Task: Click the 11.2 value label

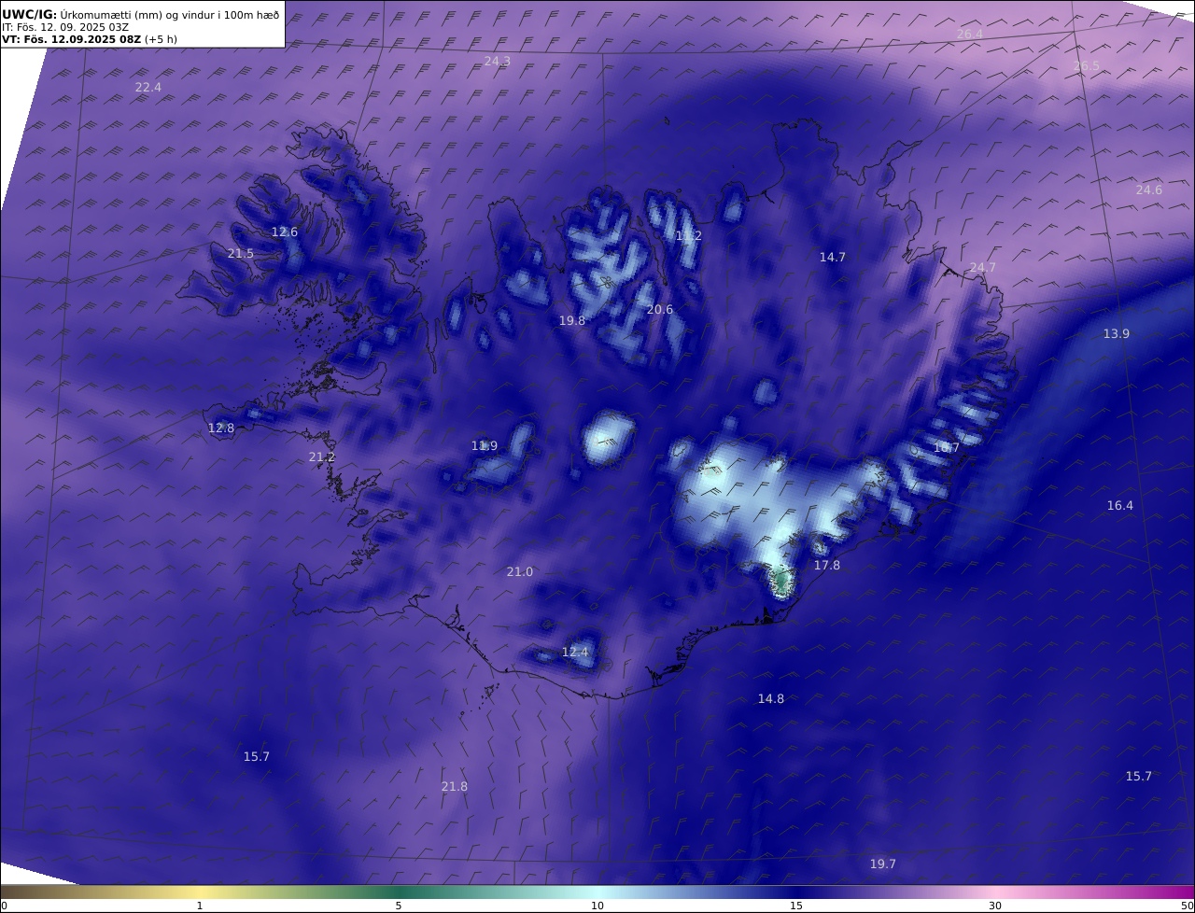Action: (689, 236)
